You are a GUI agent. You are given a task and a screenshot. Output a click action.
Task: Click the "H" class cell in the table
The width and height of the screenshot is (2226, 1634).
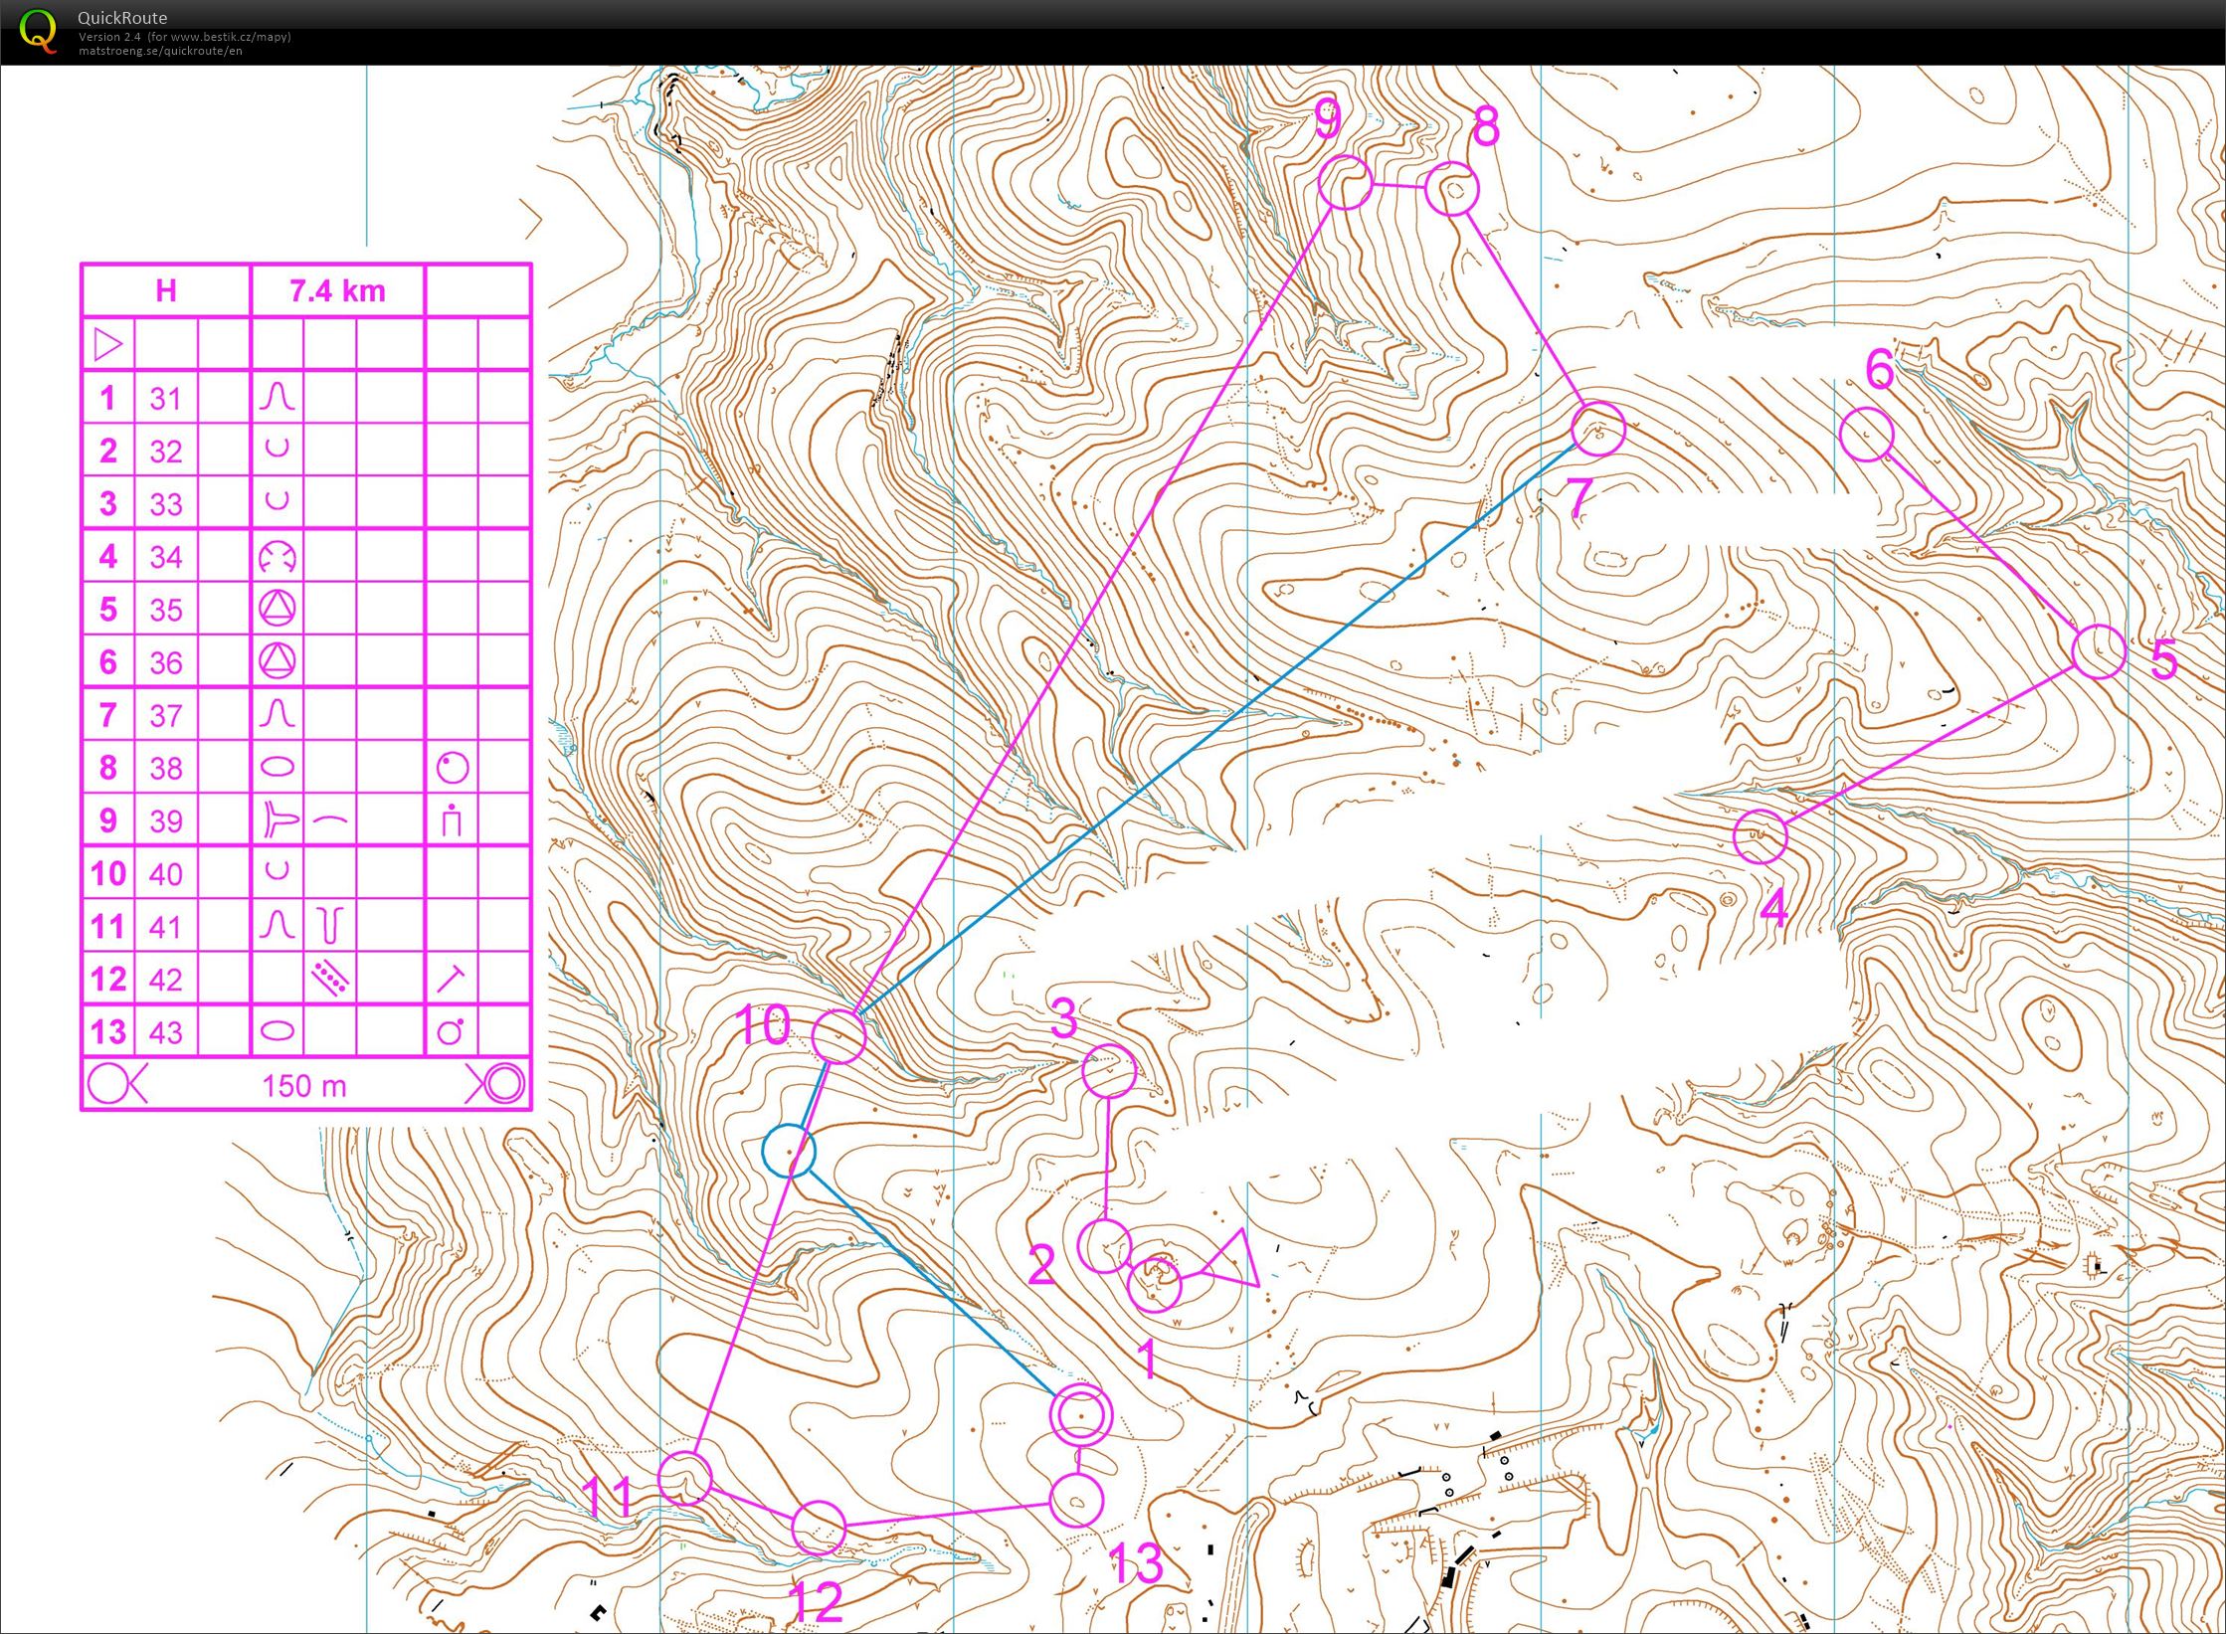(x=166, y=291)
